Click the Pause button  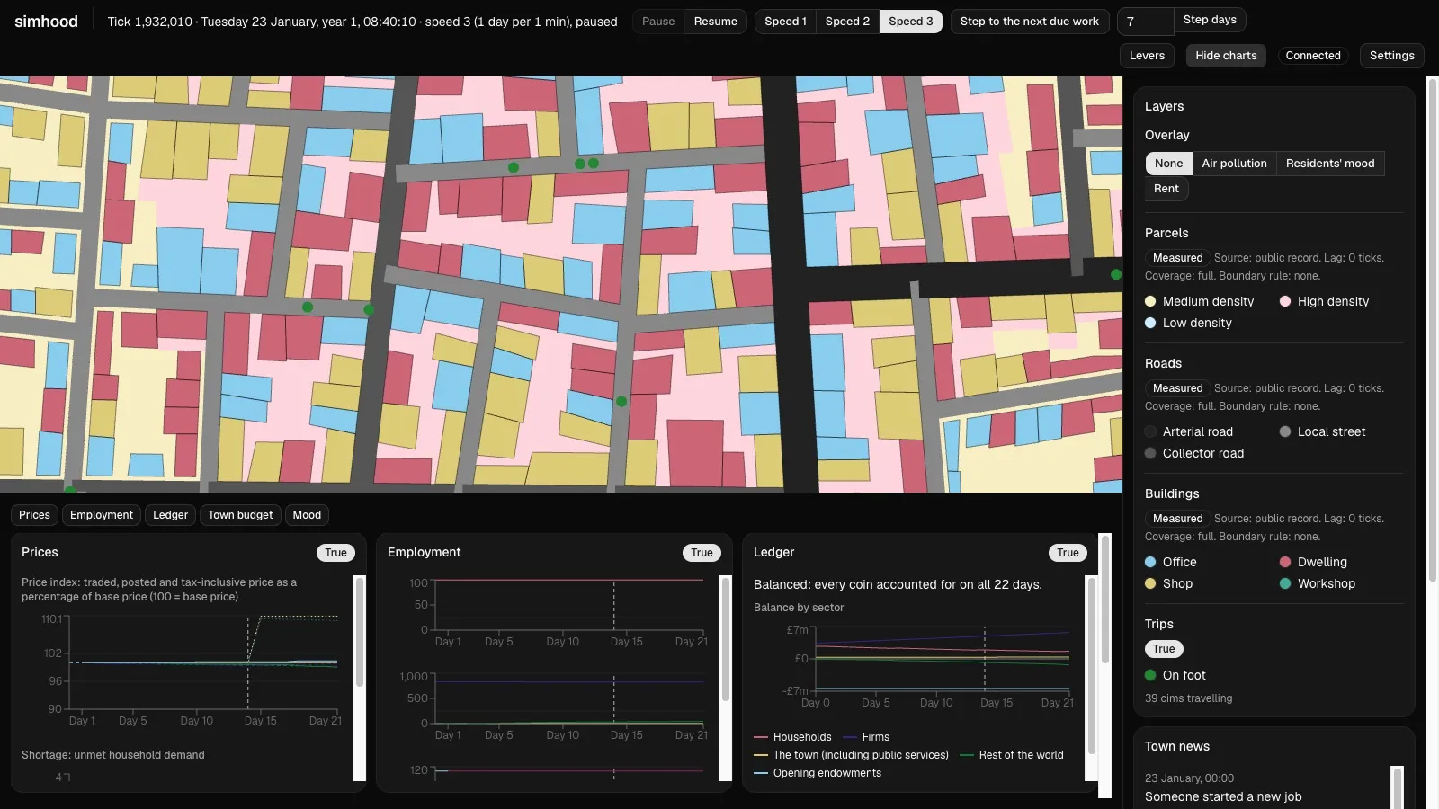click(658, 22)
